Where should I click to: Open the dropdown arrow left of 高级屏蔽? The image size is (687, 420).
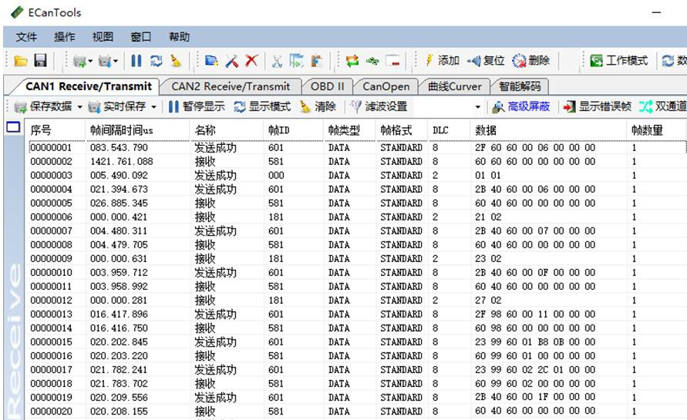click(478, 107)
